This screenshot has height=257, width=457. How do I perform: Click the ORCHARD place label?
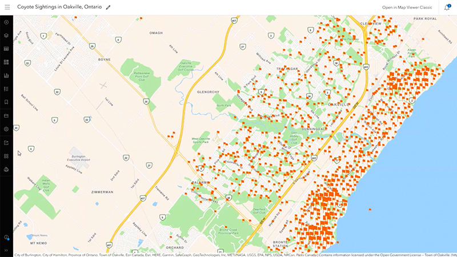coord(175,248)
